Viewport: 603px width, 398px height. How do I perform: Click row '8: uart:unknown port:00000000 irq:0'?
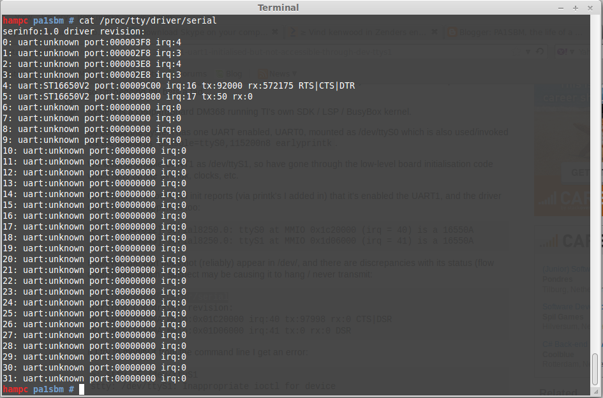click(x=92, y=129)
